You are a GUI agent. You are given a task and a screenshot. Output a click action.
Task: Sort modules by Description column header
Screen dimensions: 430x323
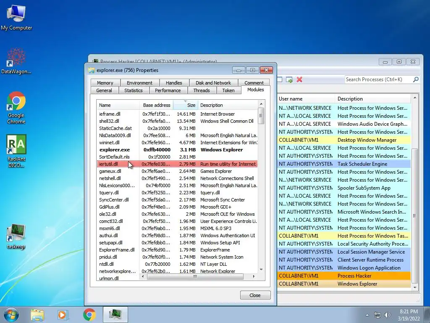pyautogui.click(x=228, y=105)
